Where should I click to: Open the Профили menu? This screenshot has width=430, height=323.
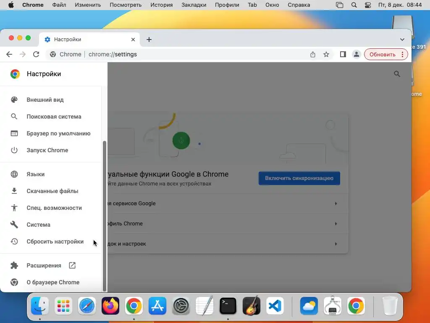click(227, 5)
